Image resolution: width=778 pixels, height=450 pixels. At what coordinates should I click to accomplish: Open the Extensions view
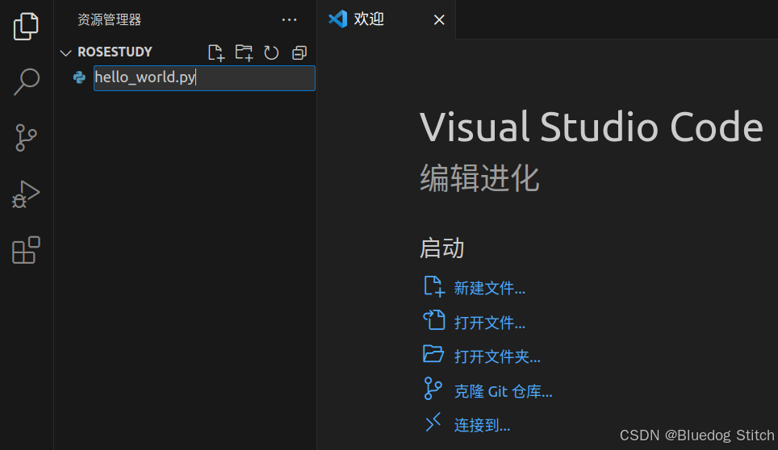click(26, 250)
